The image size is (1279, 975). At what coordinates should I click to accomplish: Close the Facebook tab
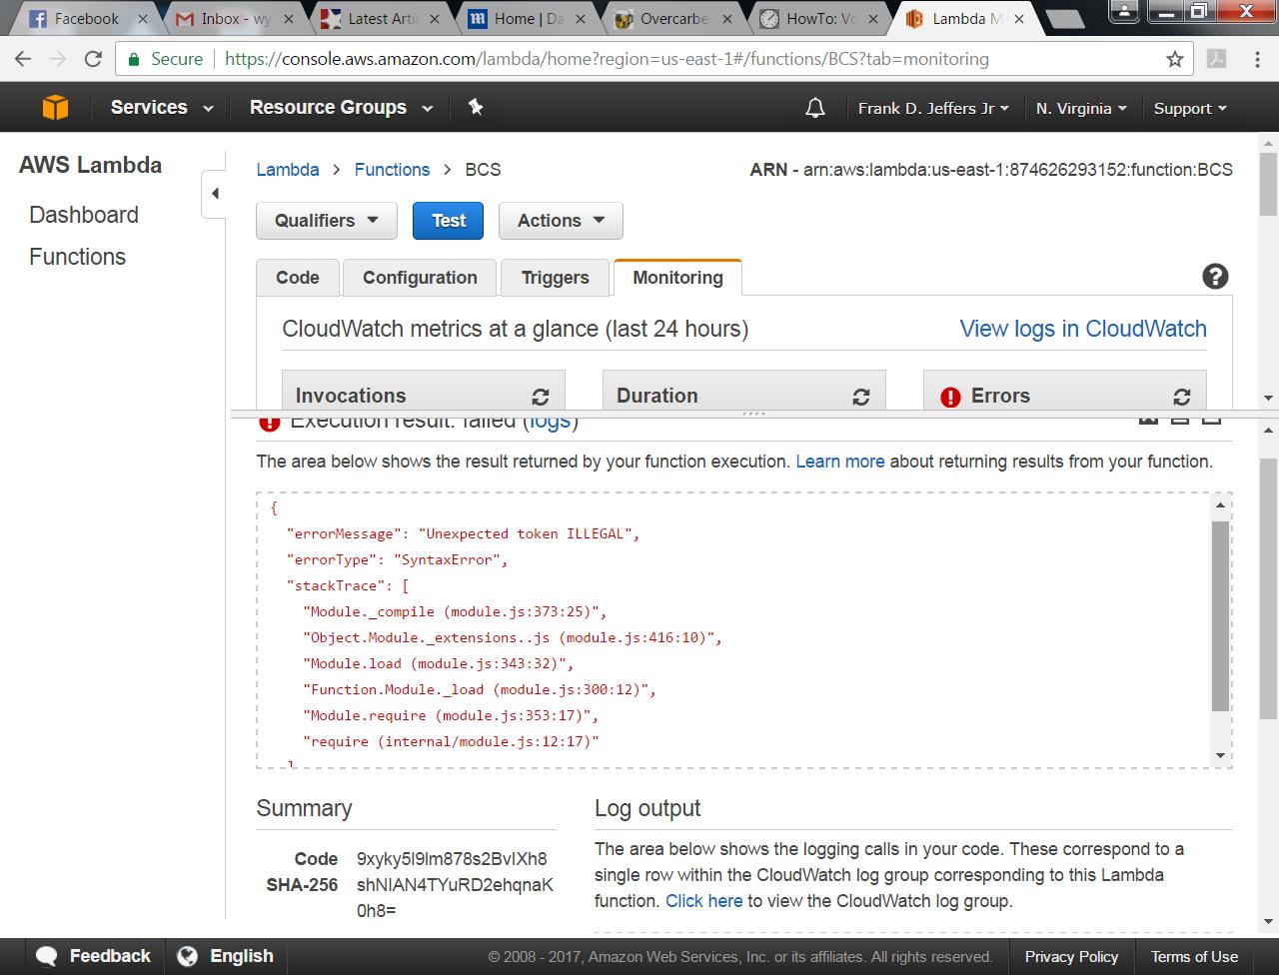(142, 18)
